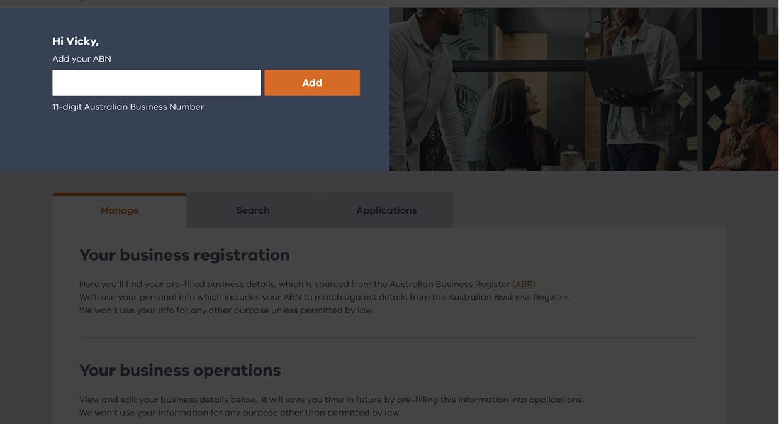This screenshot has height=424, width=779.
Task: Follow the (ABR) hyperlink
Action: coord(524,284)
